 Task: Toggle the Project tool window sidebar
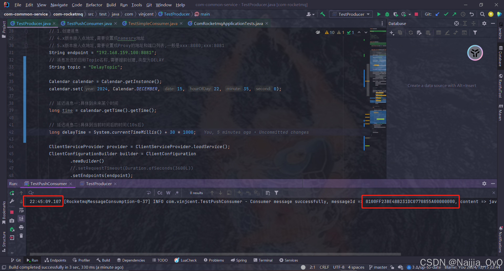[4, 29]
